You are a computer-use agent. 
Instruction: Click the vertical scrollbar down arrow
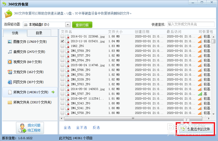pos(213,114)
